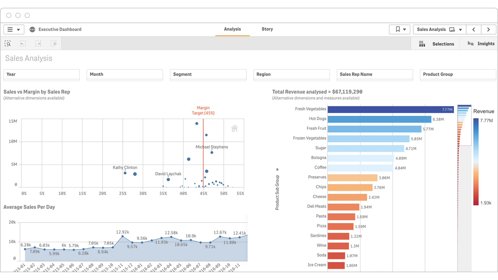Select the Analysis tab

click(232, 29)
